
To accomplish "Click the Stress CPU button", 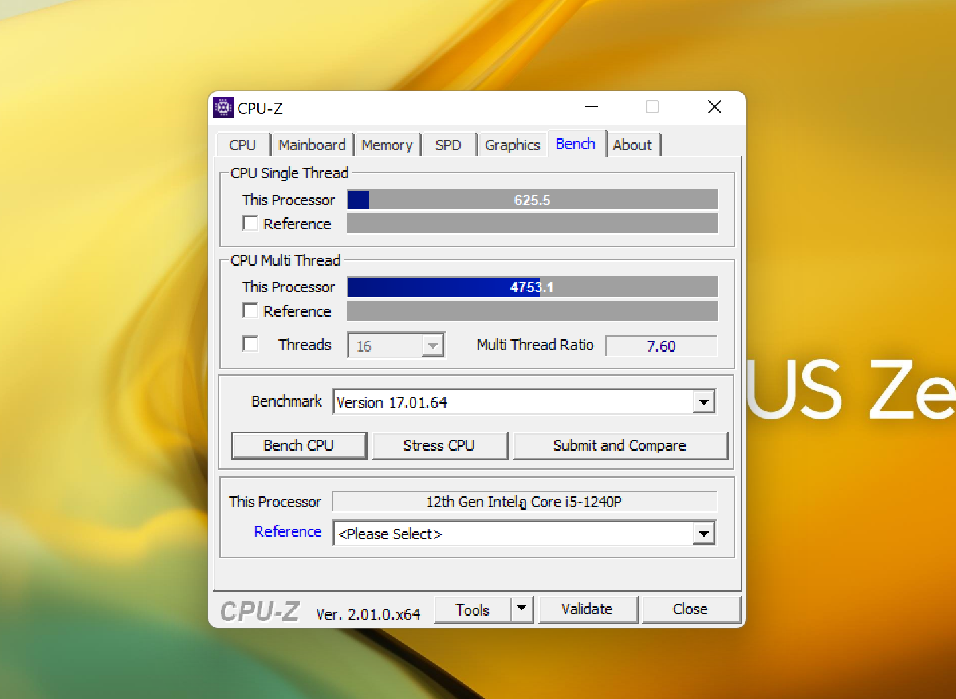I will [x=439, y=445].
